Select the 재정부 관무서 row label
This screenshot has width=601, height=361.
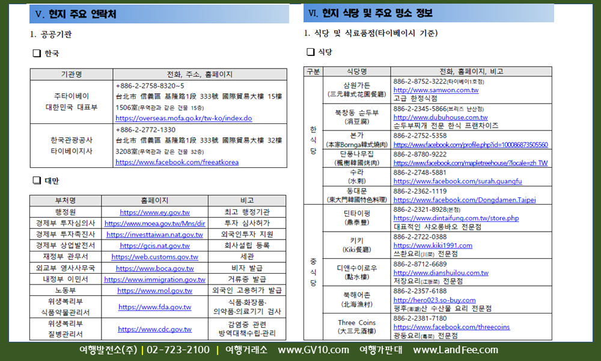(66, 256)
